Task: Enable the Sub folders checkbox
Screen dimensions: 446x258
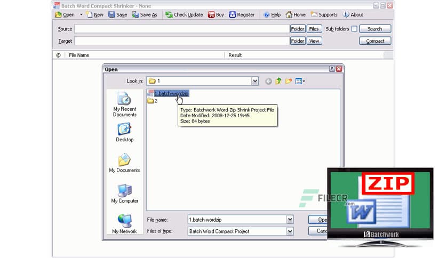Action: 354,29
